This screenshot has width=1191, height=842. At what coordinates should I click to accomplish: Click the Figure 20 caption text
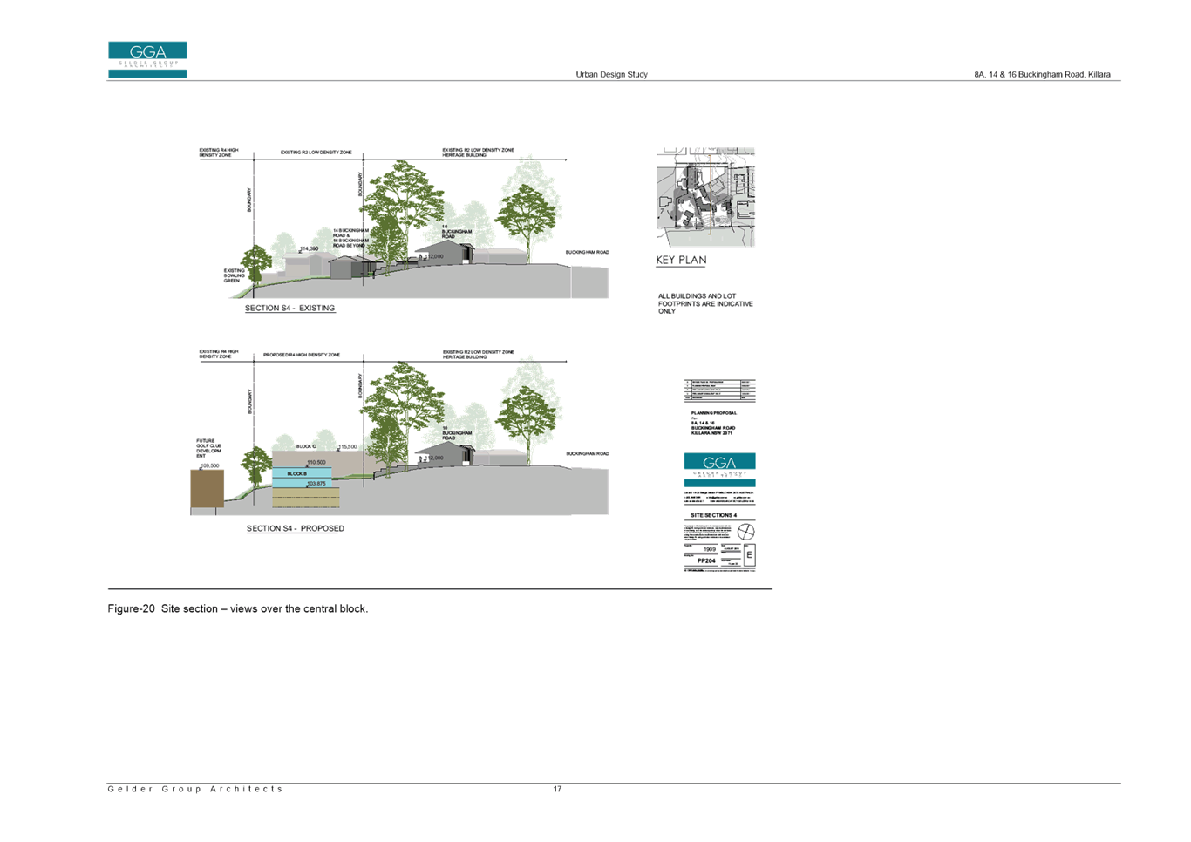coord(237,608)
